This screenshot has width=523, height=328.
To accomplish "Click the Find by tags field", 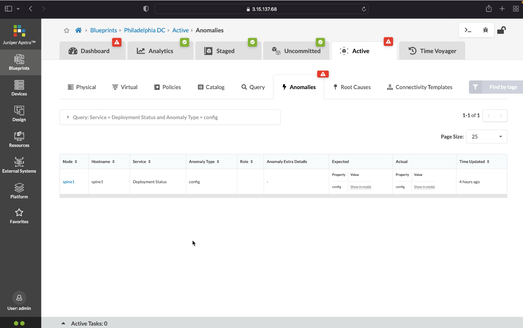I will coord(503,87).
